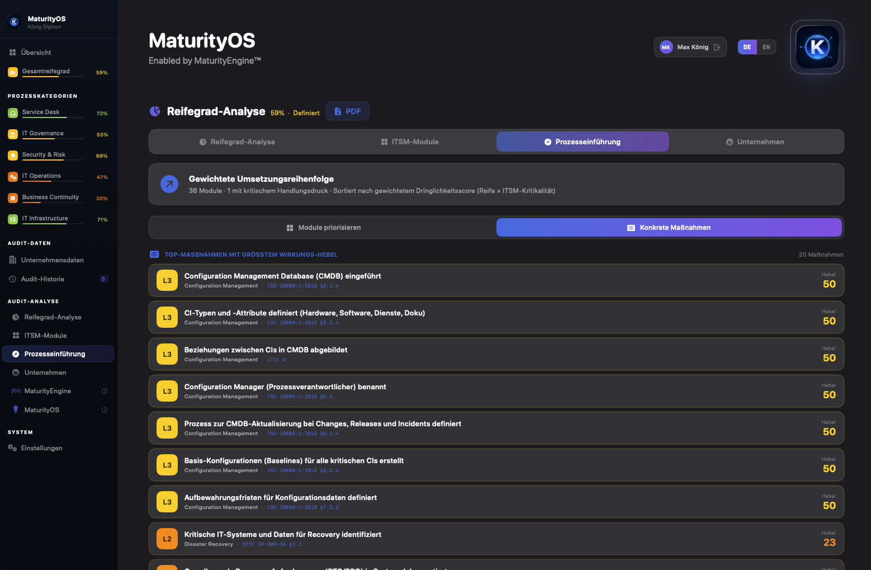This screenshot has height=570, width=871.
Task: Click the Business Continuity category icon
Action: point(13,198)
